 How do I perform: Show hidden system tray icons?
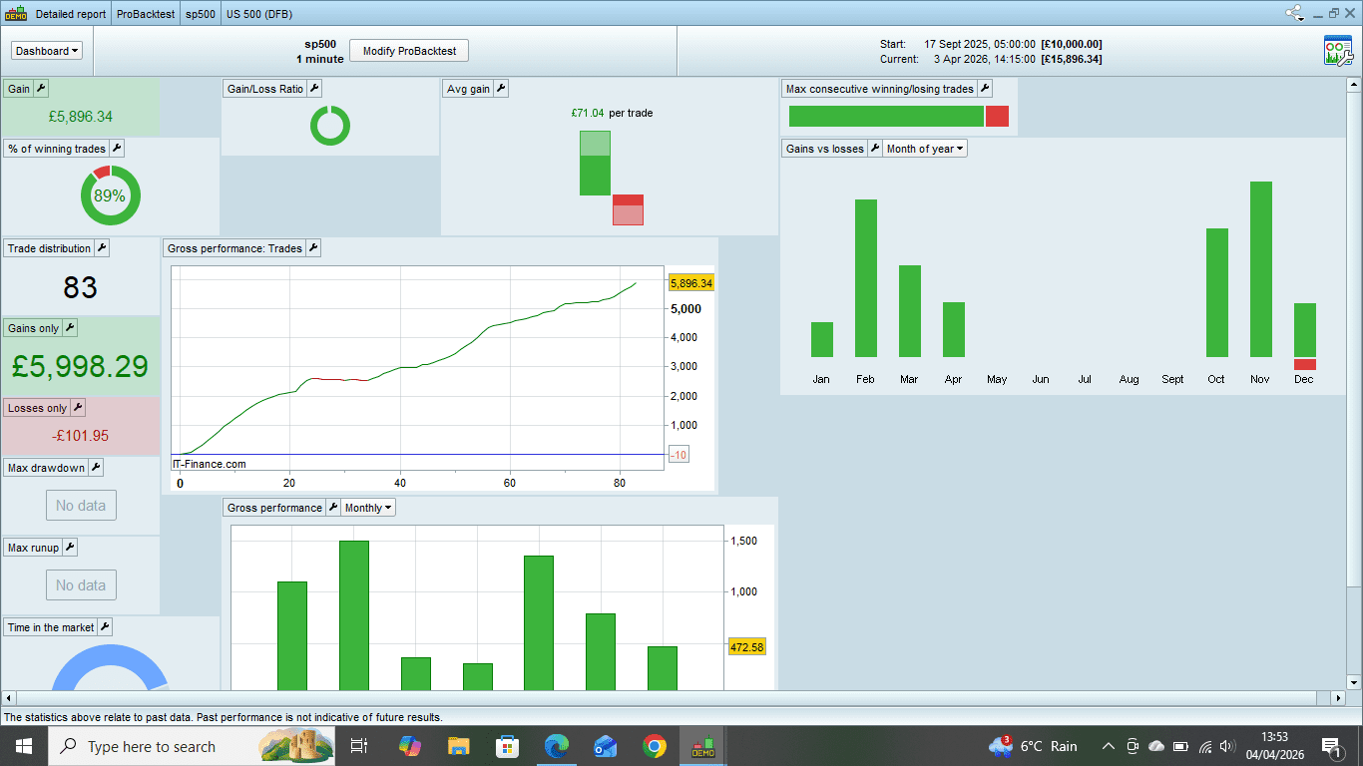pyautogui.click(x=1108, y=746)
